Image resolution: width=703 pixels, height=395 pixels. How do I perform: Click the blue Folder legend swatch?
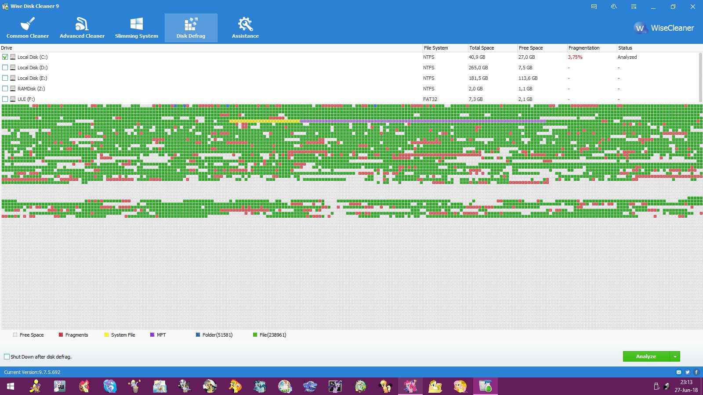(x=198, y=335)
